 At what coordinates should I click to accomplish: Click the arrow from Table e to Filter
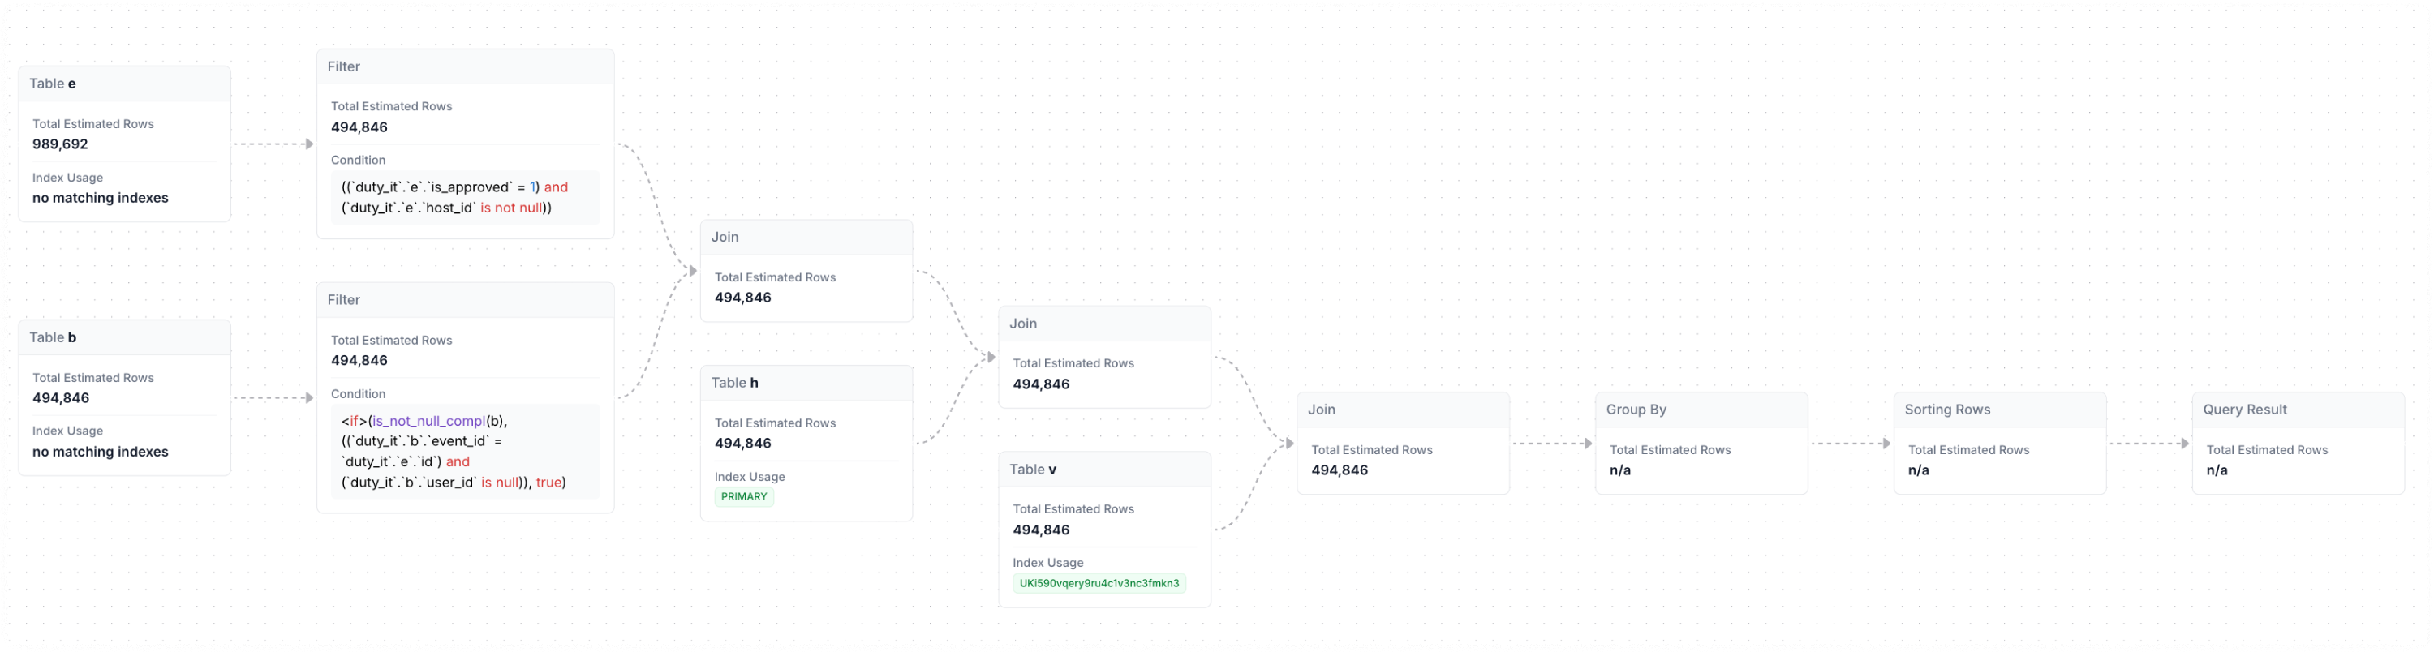273,144
